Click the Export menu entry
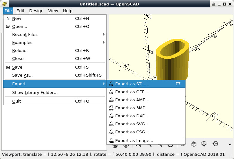This screenshot has height=159, width=234. (x=55, y=84)
